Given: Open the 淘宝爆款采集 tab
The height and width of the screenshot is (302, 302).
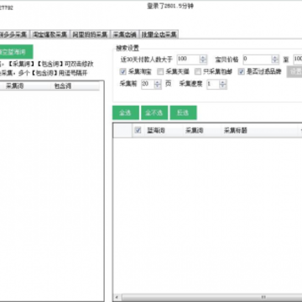Looking at the screenshot, I should coord(49,34).
